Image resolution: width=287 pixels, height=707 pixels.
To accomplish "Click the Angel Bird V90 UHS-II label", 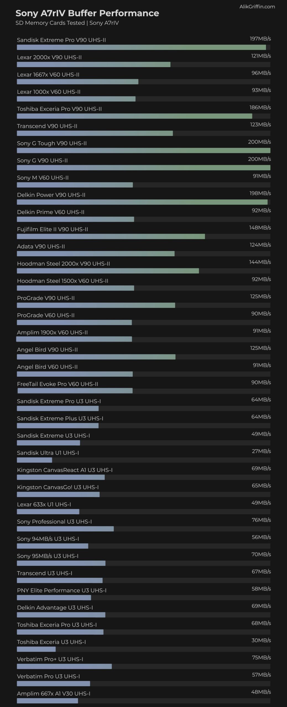I will click(47, 350).
